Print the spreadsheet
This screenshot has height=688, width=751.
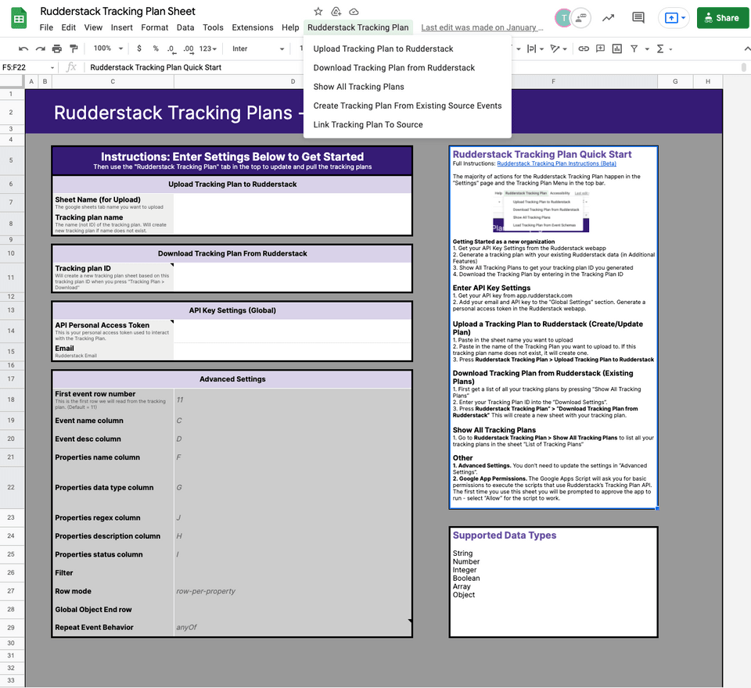(x=57, y=48)
